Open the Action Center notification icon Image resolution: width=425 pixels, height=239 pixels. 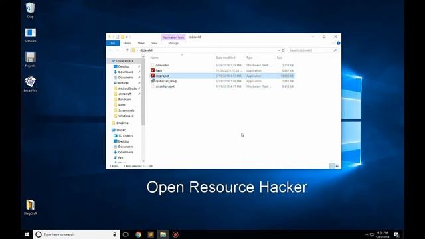(x=396, y=234)
